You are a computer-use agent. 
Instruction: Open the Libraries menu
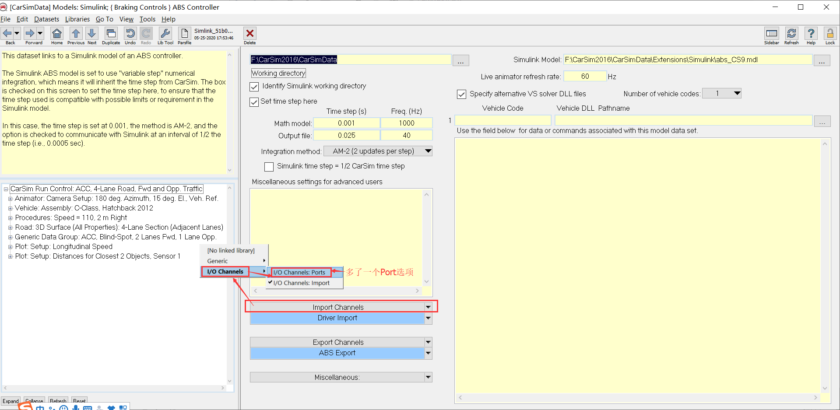[x=77, y=19]
